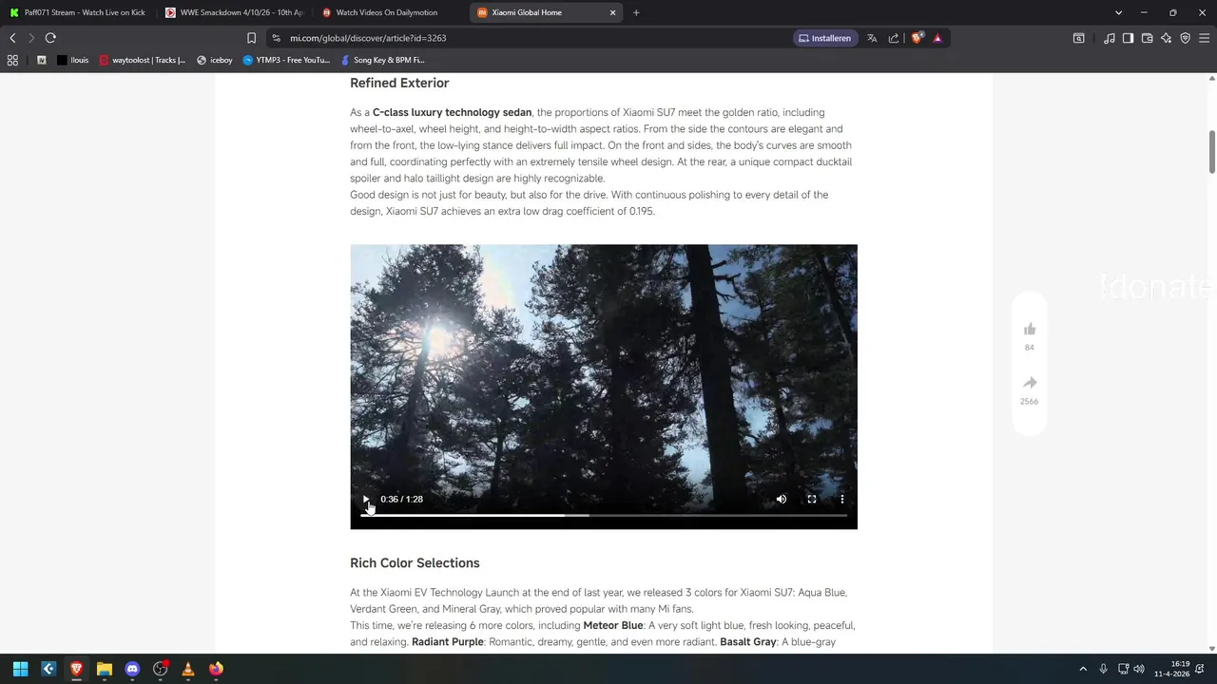Open the volume tray icon
Screen dimensions: 1217x684
pyautogui.click(x=1139, y=669)
